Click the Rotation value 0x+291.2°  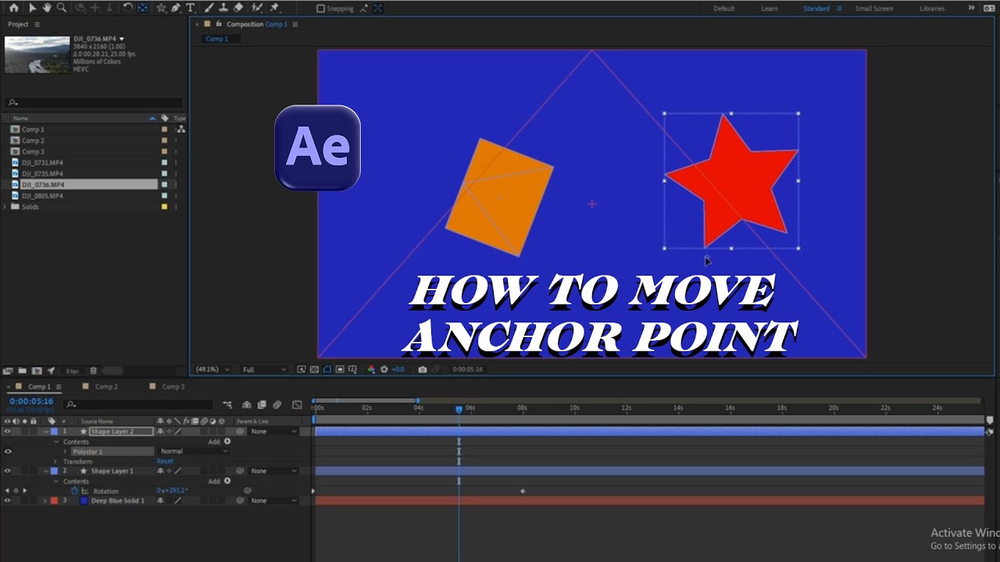(x=173, y=491)
